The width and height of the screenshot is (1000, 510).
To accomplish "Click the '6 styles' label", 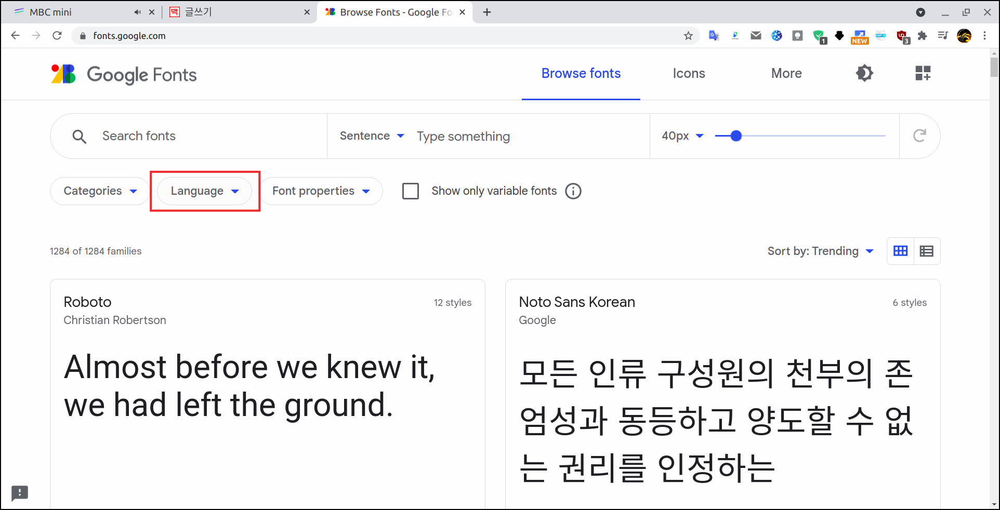I will [910, 303].
